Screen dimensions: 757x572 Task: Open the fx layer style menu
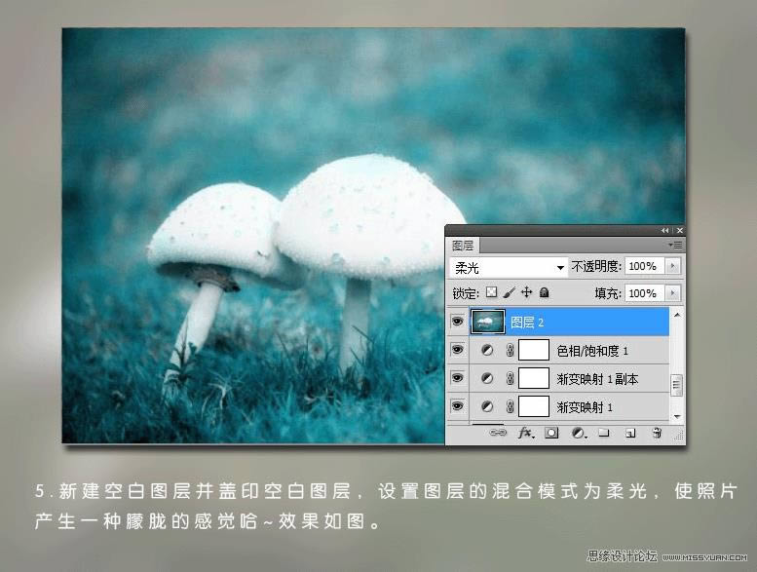click(526, 433)
